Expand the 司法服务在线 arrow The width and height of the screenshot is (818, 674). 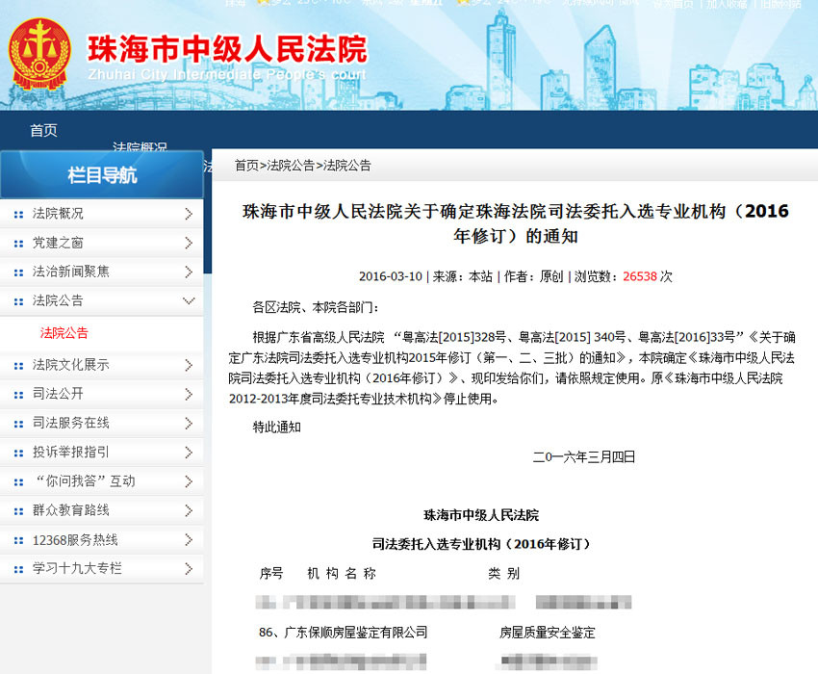tap(189, 423)
